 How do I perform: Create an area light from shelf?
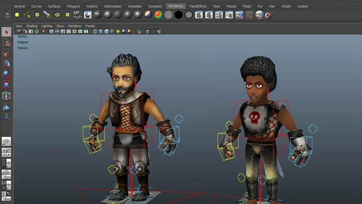[57, 15]
